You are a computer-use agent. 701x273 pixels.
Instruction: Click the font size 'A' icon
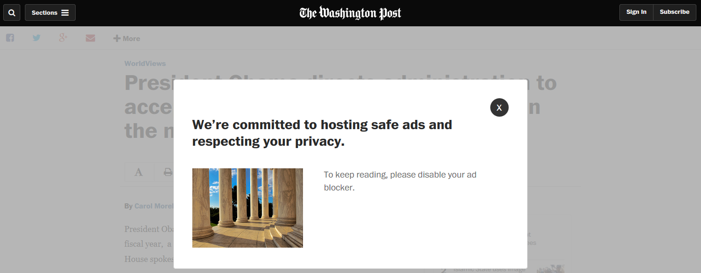138,172
